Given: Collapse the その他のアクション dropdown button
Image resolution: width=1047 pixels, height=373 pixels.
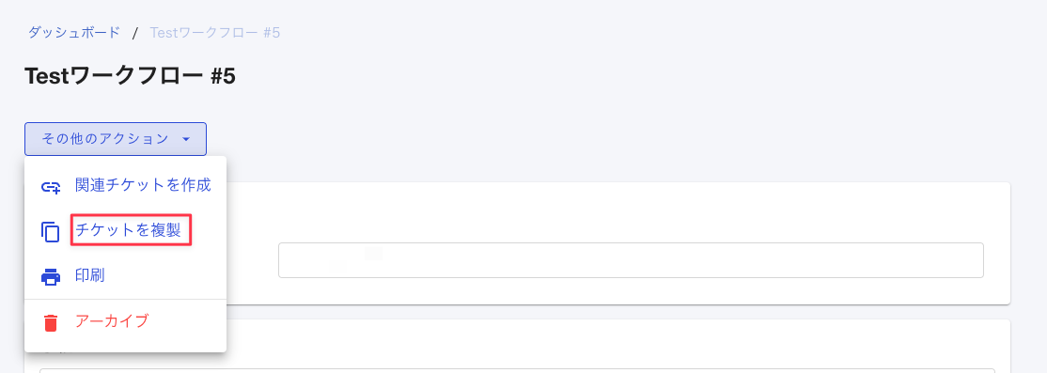Looking at the screenshot, I should pyautogui.click(x=116, y=139).
